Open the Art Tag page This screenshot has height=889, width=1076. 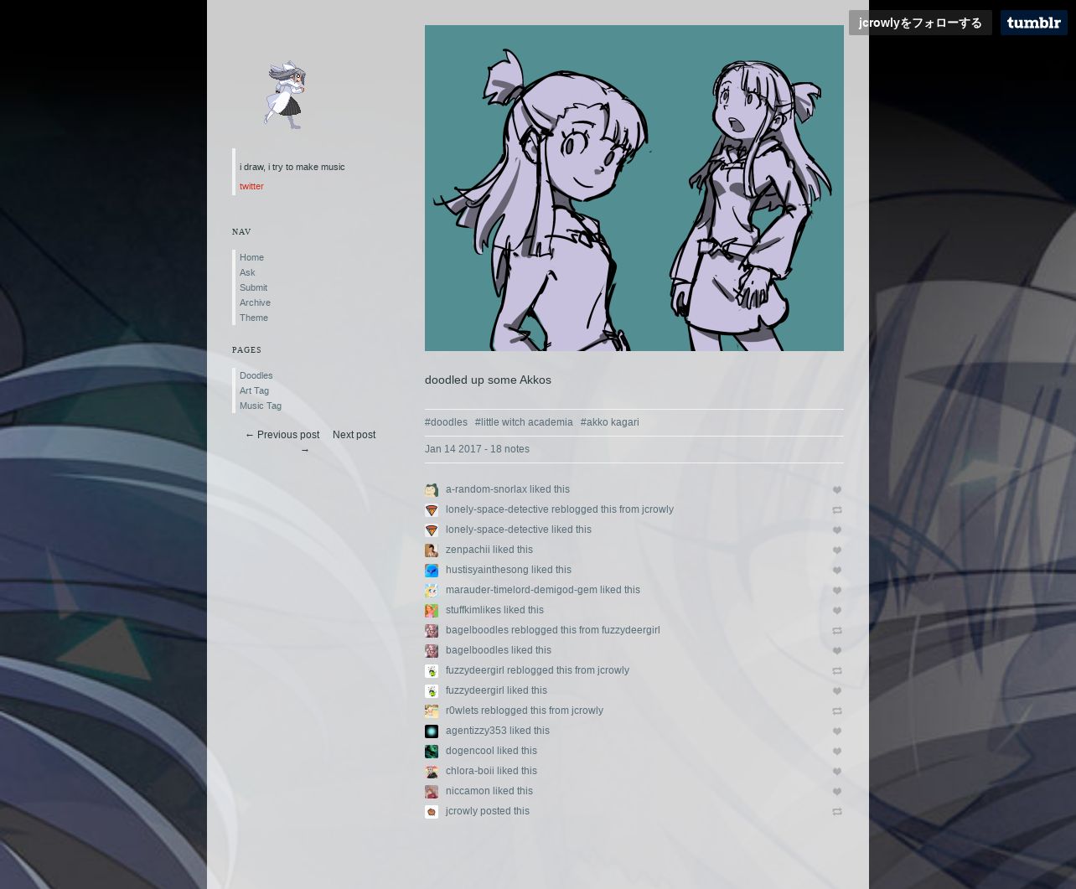(254, 390)
